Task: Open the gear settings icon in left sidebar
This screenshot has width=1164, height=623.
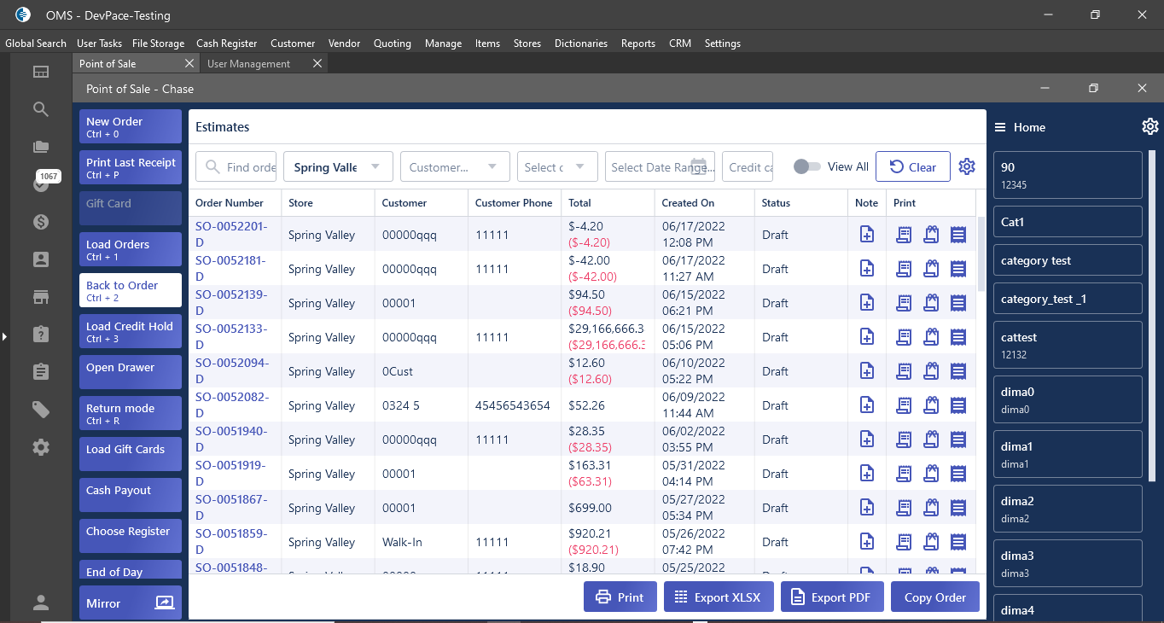Action: point(41,447)
